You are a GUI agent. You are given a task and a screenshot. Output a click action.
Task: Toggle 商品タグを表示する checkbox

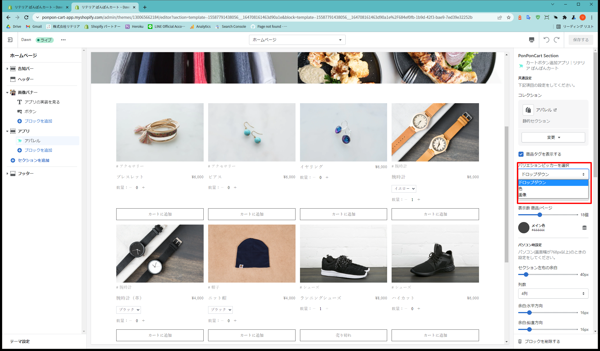[521, 154]
